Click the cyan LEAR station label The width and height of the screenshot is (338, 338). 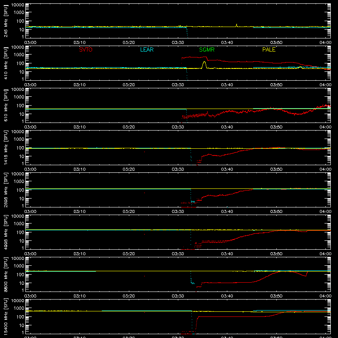(x=147, y=49)
